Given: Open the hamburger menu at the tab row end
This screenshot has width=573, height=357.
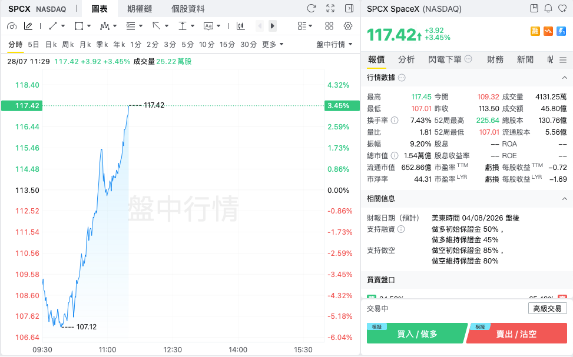Looking at the screenshot, I should coord(563,60).
